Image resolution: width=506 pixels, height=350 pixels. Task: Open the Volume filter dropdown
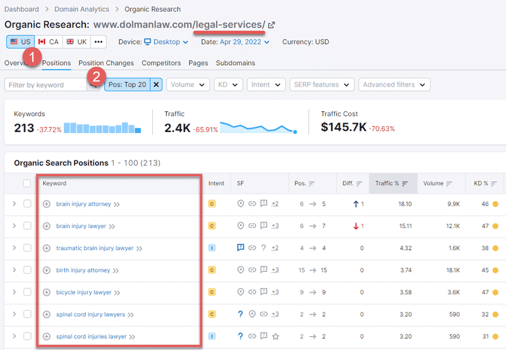(188, 85)
